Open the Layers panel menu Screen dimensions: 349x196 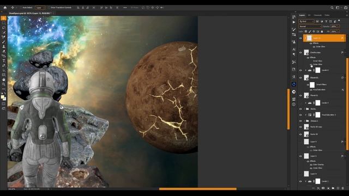click(347, 15)
